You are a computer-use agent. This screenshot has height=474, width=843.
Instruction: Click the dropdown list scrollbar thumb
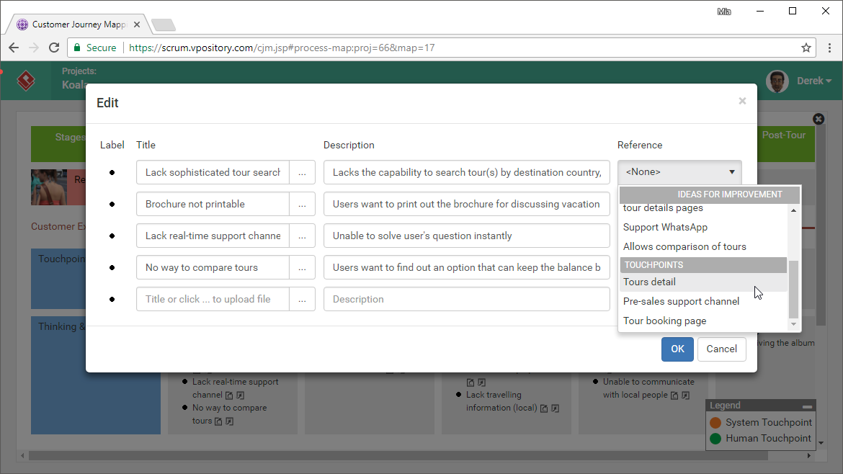click(x=793, y=289)
